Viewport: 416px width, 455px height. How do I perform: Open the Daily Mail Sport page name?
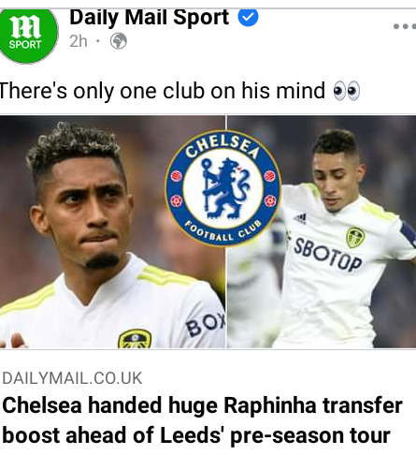[x=150, y=18]
